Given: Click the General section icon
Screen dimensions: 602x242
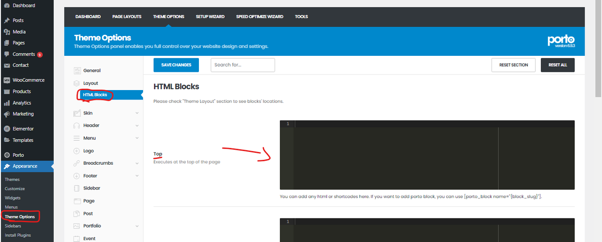Looking at the screenshot, I should tap(77, 70).
